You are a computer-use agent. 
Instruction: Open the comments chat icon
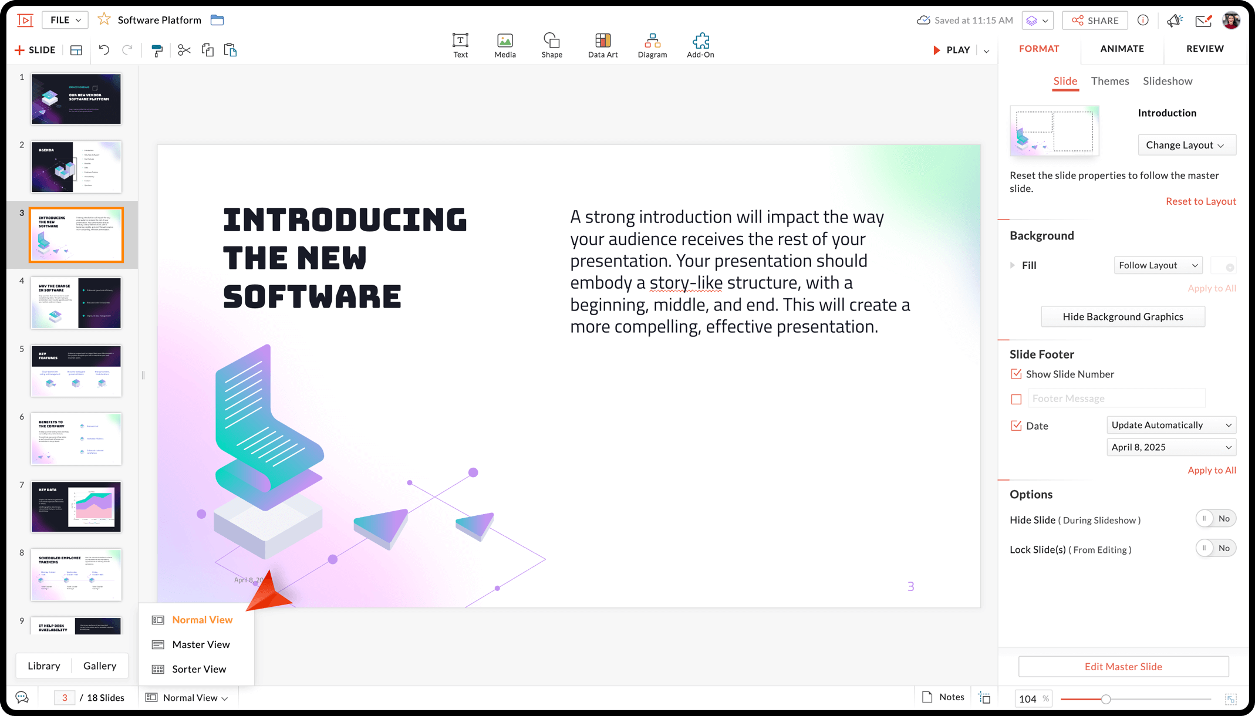point(22,697)
